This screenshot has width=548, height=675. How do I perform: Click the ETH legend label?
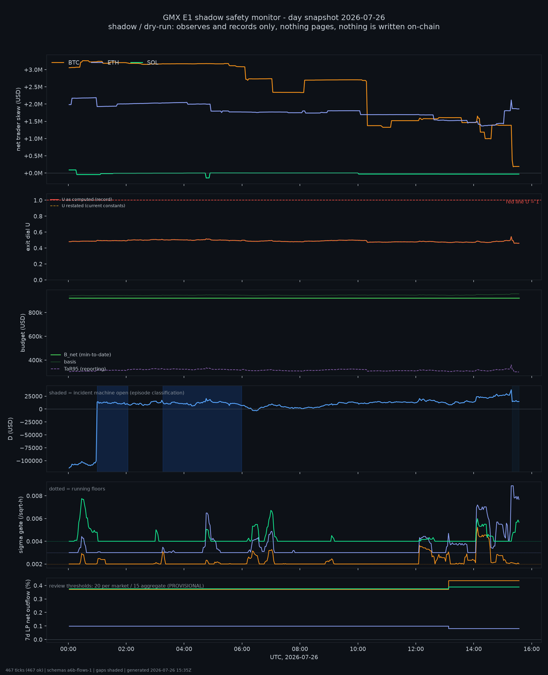point(113,63)
